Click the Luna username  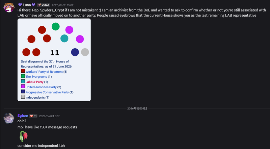(x=27, y=5)
